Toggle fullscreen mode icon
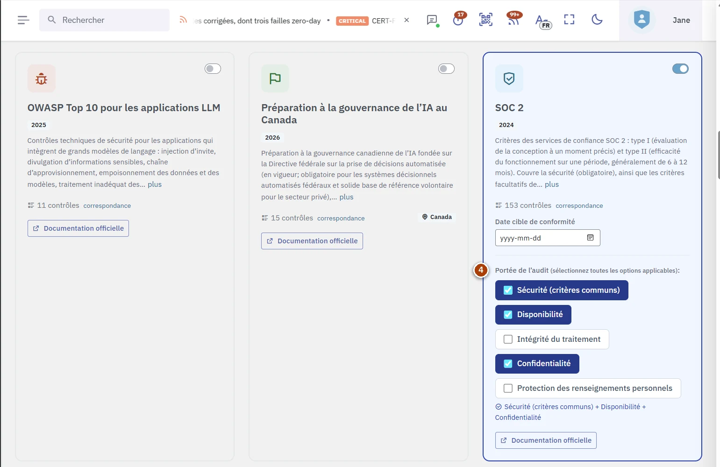 coord(569,20)
